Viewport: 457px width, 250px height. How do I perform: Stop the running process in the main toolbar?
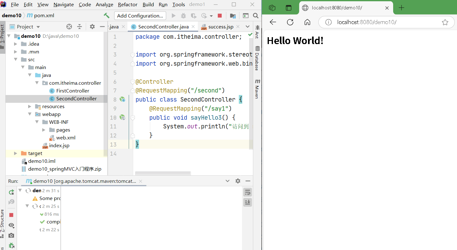tap(220, 16)
